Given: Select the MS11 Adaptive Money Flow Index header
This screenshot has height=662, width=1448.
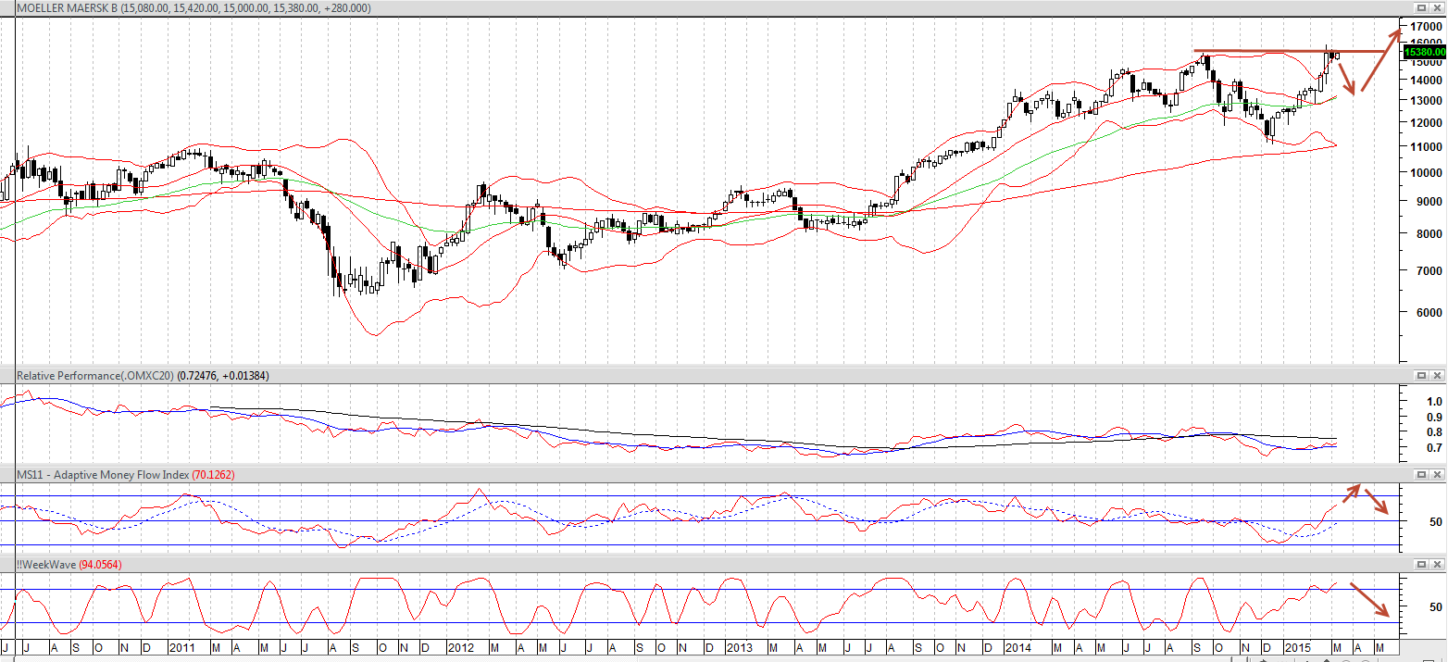Looking at the screenshot, I should pos(126,474).
